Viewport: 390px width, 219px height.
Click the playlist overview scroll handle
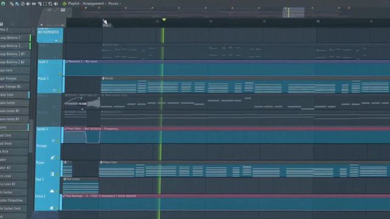[x=294, y=12]
